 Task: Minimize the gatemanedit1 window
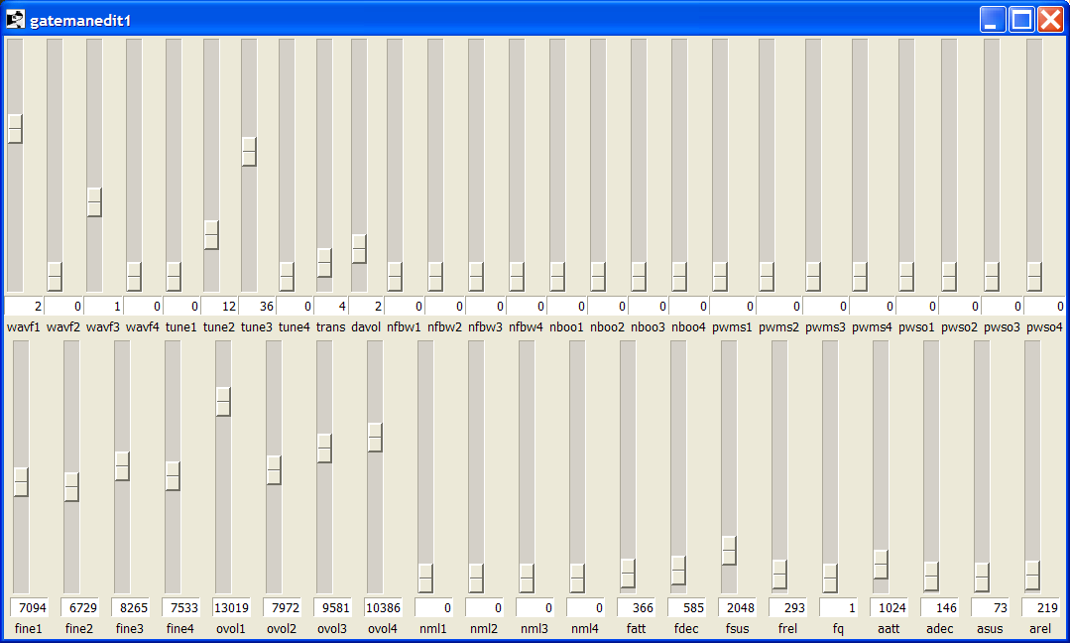(993, 20)
